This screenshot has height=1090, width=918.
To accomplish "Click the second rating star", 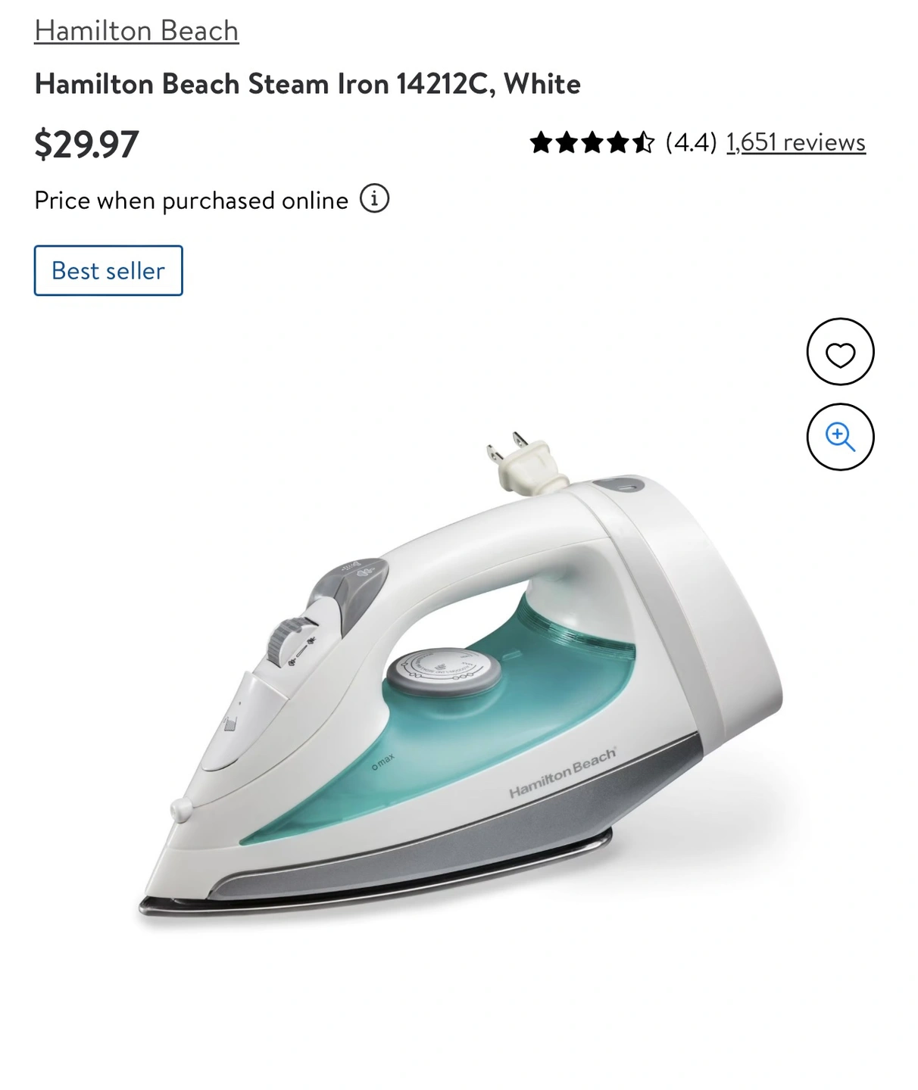I will (x=567, y=142).
